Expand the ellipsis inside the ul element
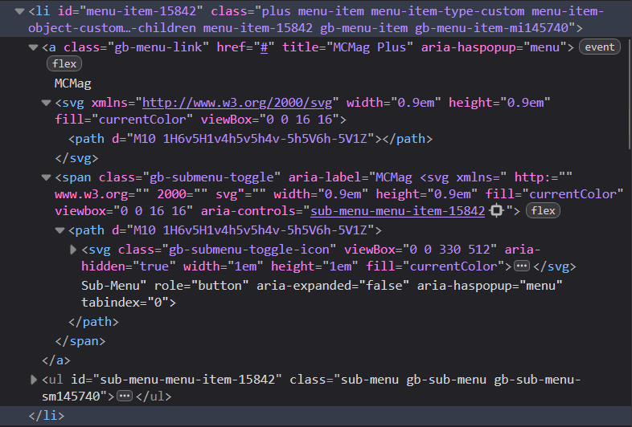 coord(124,396)
